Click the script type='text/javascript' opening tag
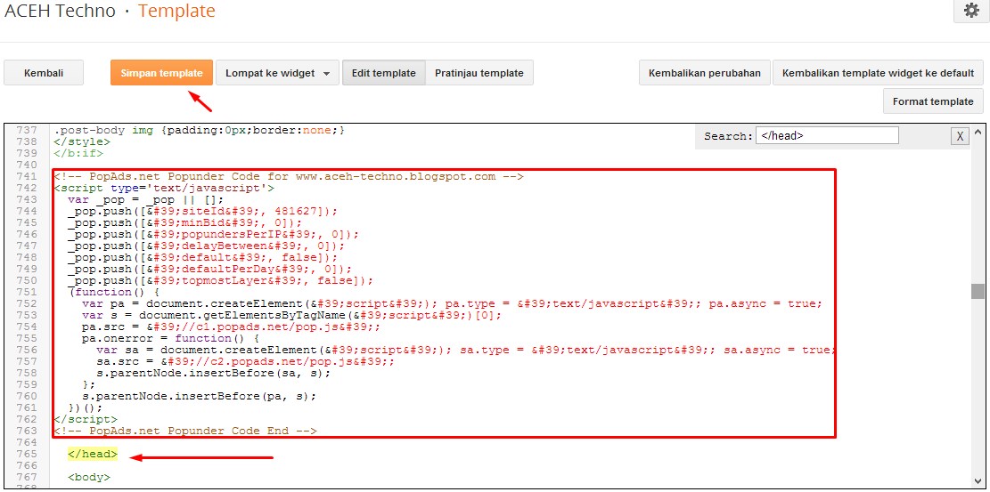990x492 pixels. (164, 188)
